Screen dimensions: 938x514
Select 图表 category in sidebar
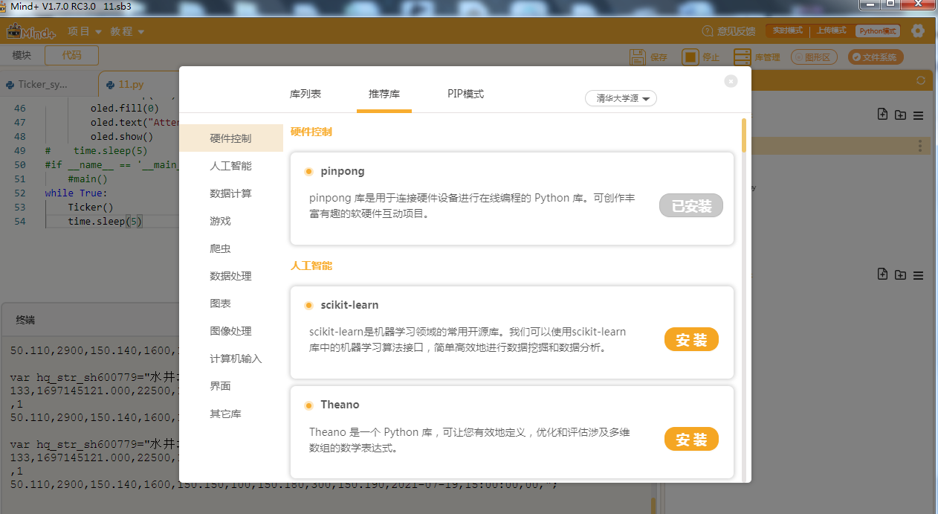tap(221, 303)
